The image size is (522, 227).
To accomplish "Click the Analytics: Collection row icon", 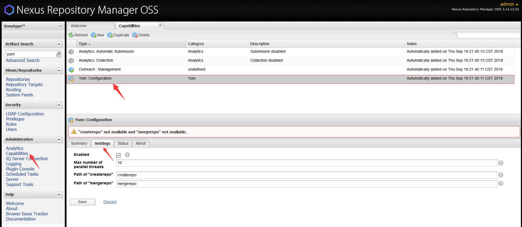I will 71,61.
